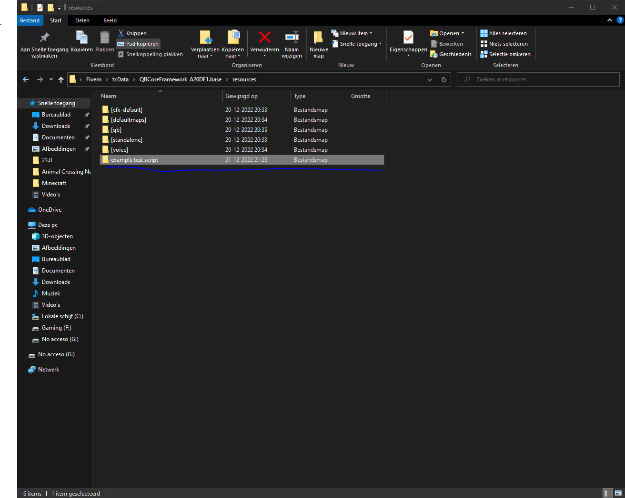Click the Plakken clipboard icon
Image resolution: width=625 pixels, height=498 pixels.
tap(105, 41)
